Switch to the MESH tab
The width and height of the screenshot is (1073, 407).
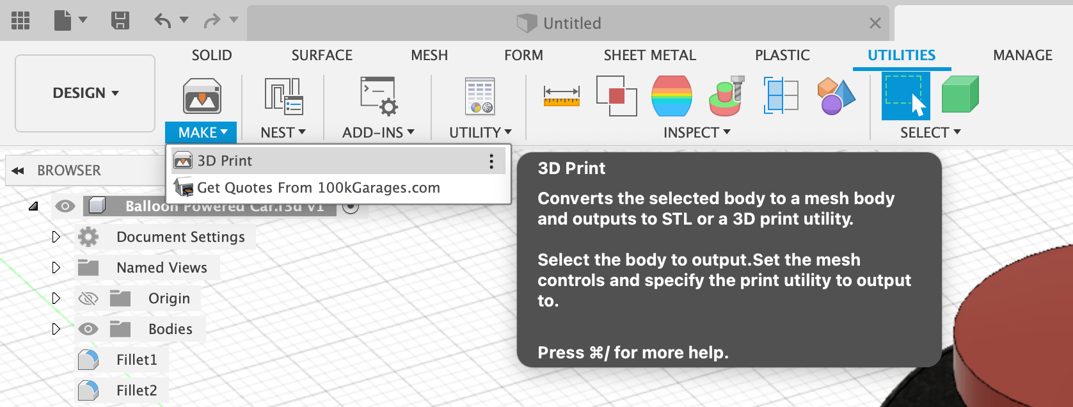(429, 56)
